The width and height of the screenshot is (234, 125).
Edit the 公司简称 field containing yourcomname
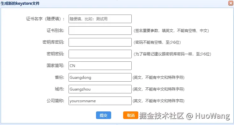click(100, 101)
